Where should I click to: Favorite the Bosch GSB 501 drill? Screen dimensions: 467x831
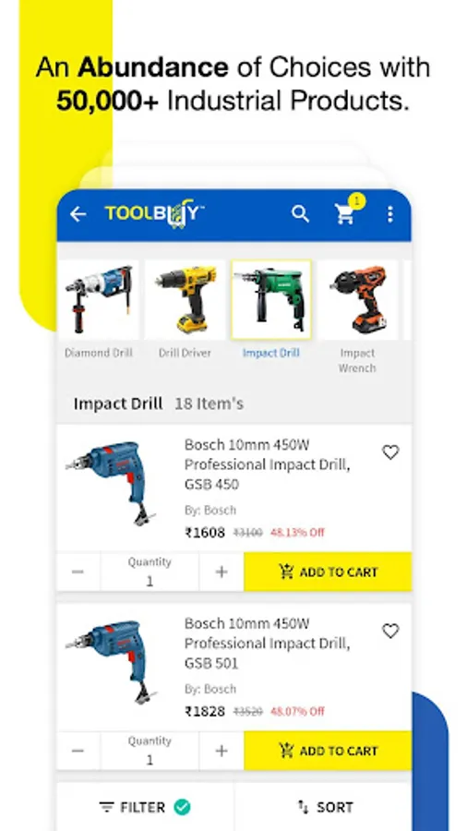390,631
